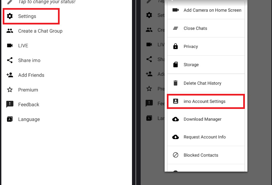Open Premium in left menu
Viewport: 272px width, 185px height.
point(28,90)
